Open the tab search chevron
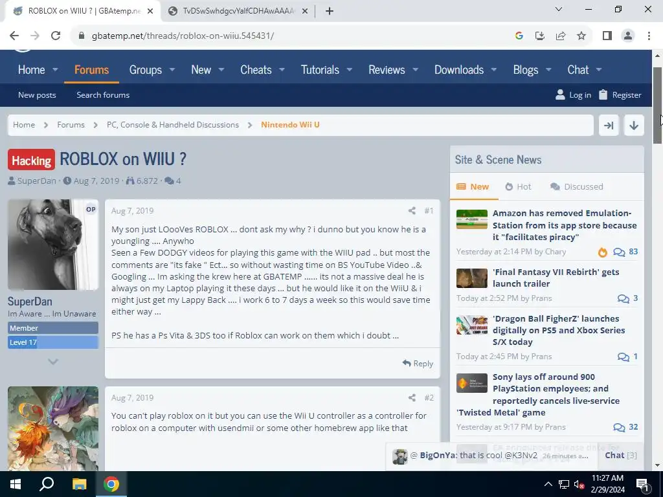The height and width of the screenshot is (497, 663). coord(559,9)
